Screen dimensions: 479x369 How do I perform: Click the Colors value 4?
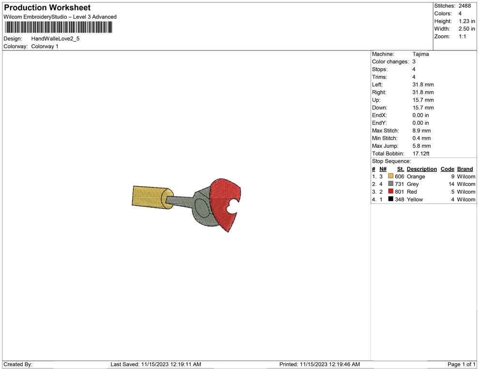point(460,14)
